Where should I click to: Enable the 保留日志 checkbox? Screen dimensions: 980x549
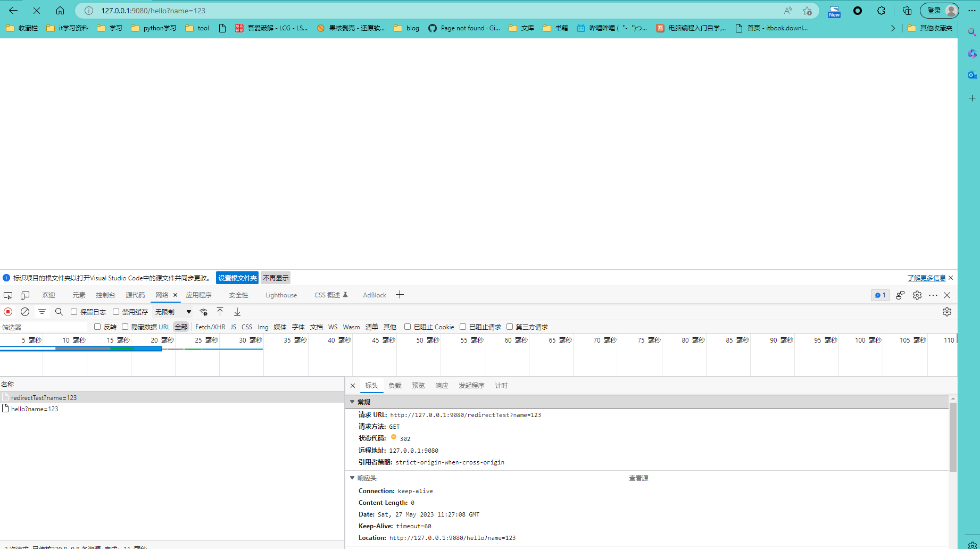tap(74, 312)
